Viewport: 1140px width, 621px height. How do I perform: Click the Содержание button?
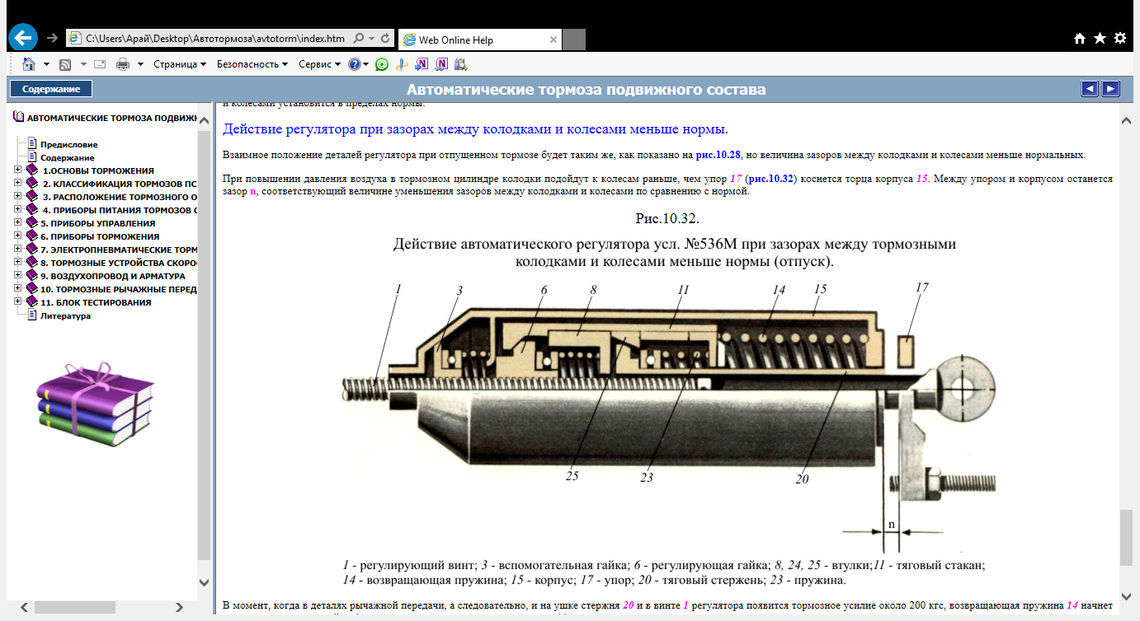click(51, 89)
